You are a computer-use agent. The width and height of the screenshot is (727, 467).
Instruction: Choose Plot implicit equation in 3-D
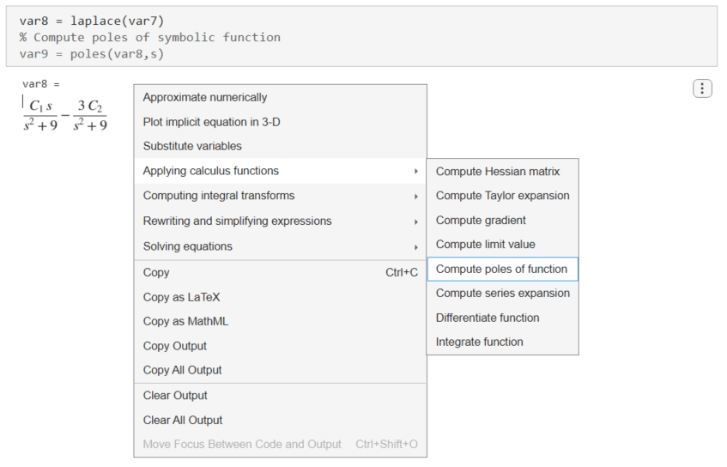point(211,122)
